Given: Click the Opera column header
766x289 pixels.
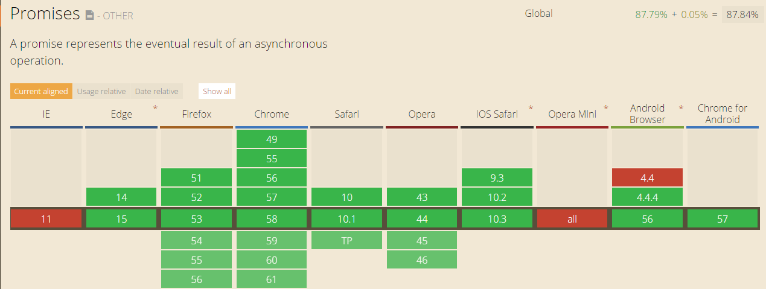Looking at the screenshot, I should coord(422,114).
